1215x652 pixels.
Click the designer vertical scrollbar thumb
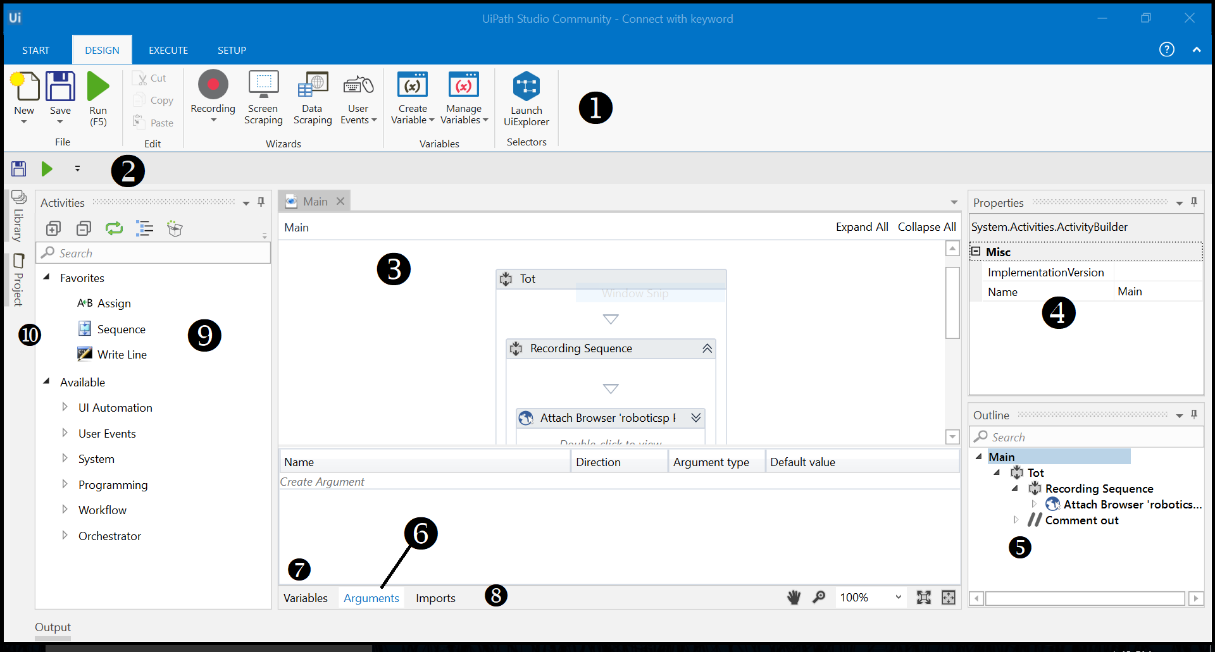pos(952,303)
